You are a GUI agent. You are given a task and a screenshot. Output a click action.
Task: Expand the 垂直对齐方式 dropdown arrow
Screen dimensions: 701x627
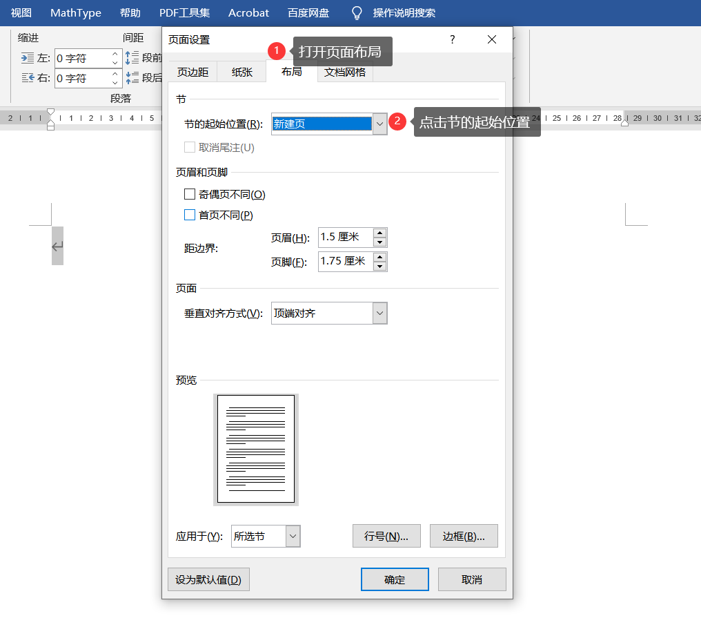(x=379, y=313)
